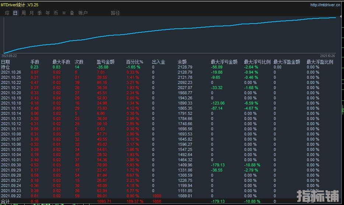Select the 日 daily statistics tab

tap(15, 13)
